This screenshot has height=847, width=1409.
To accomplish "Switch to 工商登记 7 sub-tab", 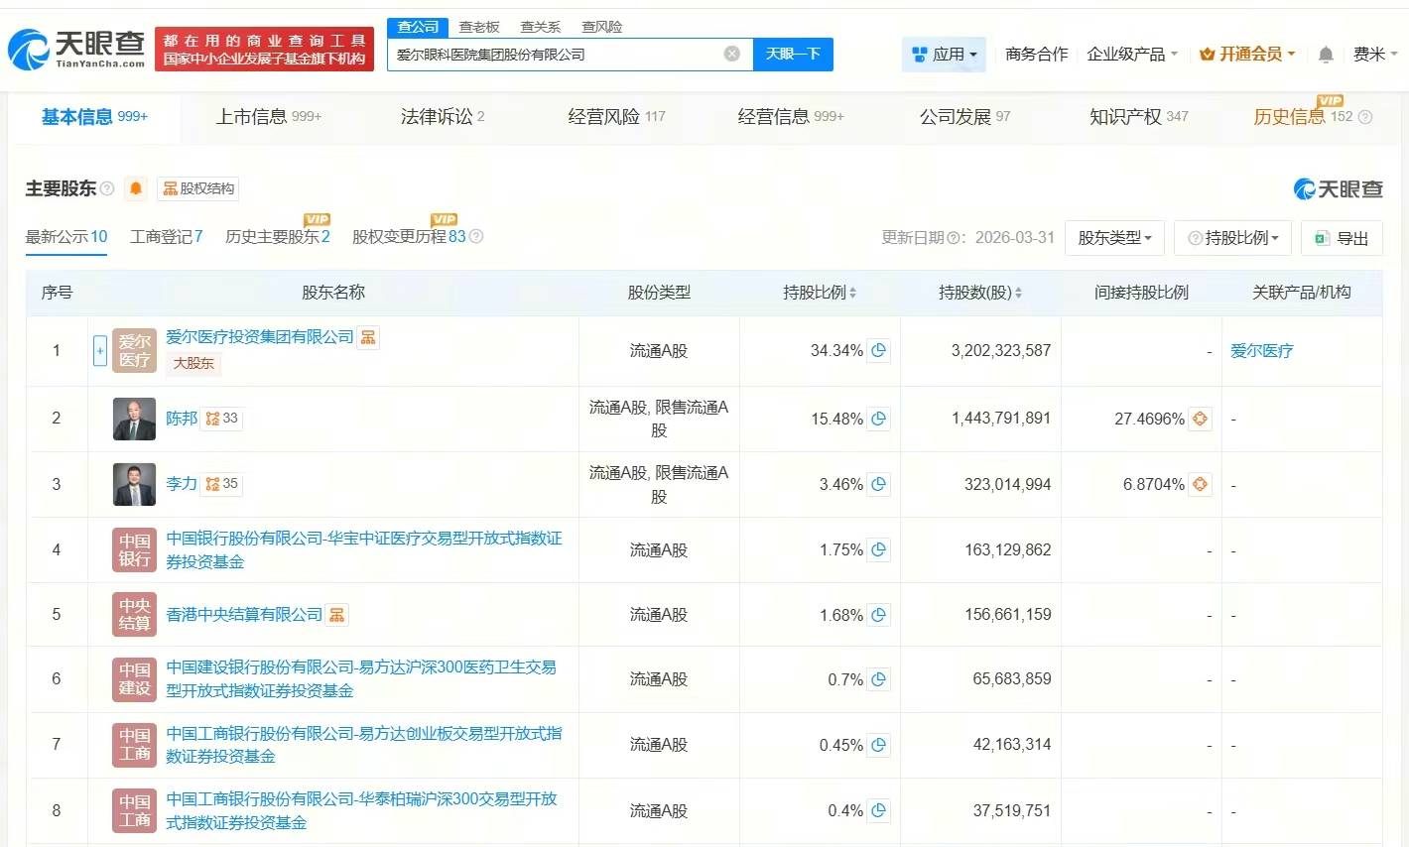I will [x=167, y=236].
